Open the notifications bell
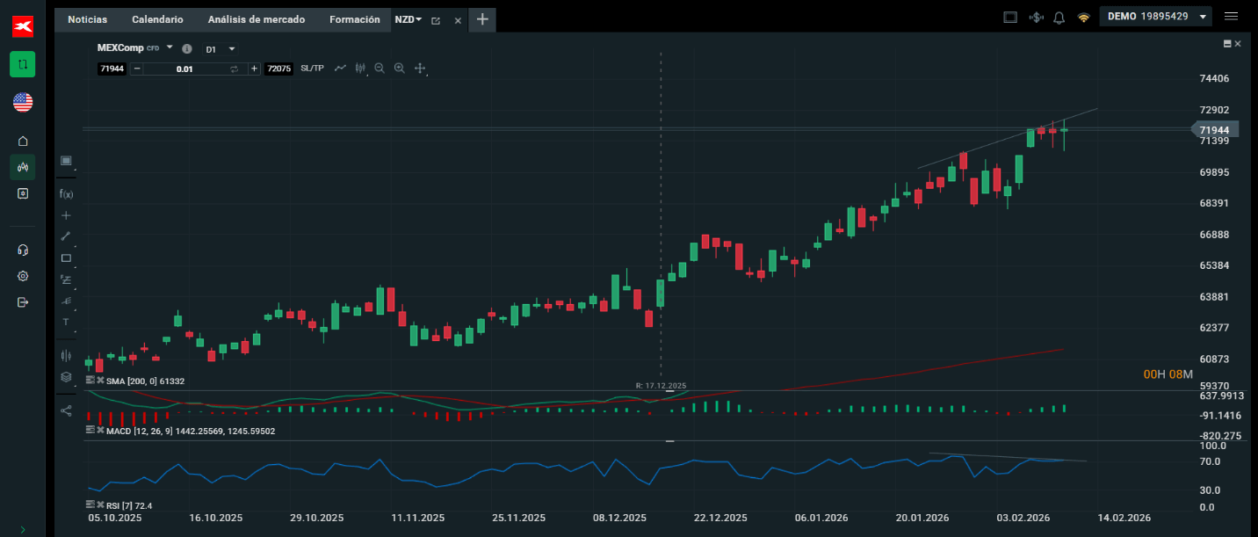Screen dimensions: 1258x537 [1059, 18]
